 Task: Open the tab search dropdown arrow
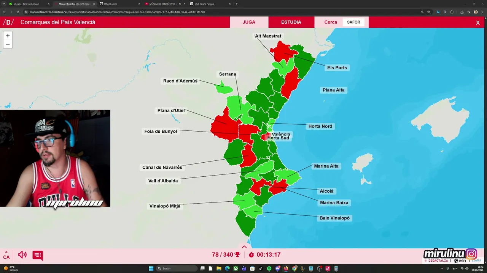pos(4,4)
